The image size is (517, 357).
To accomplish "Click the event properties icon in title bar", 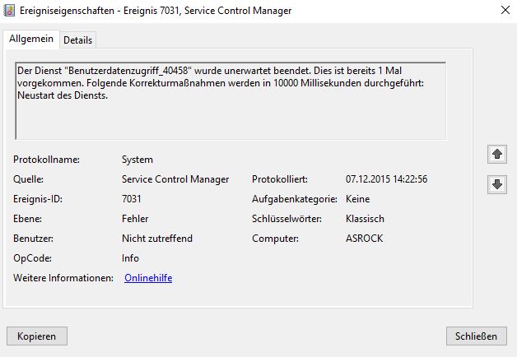I will coord(10,10).
